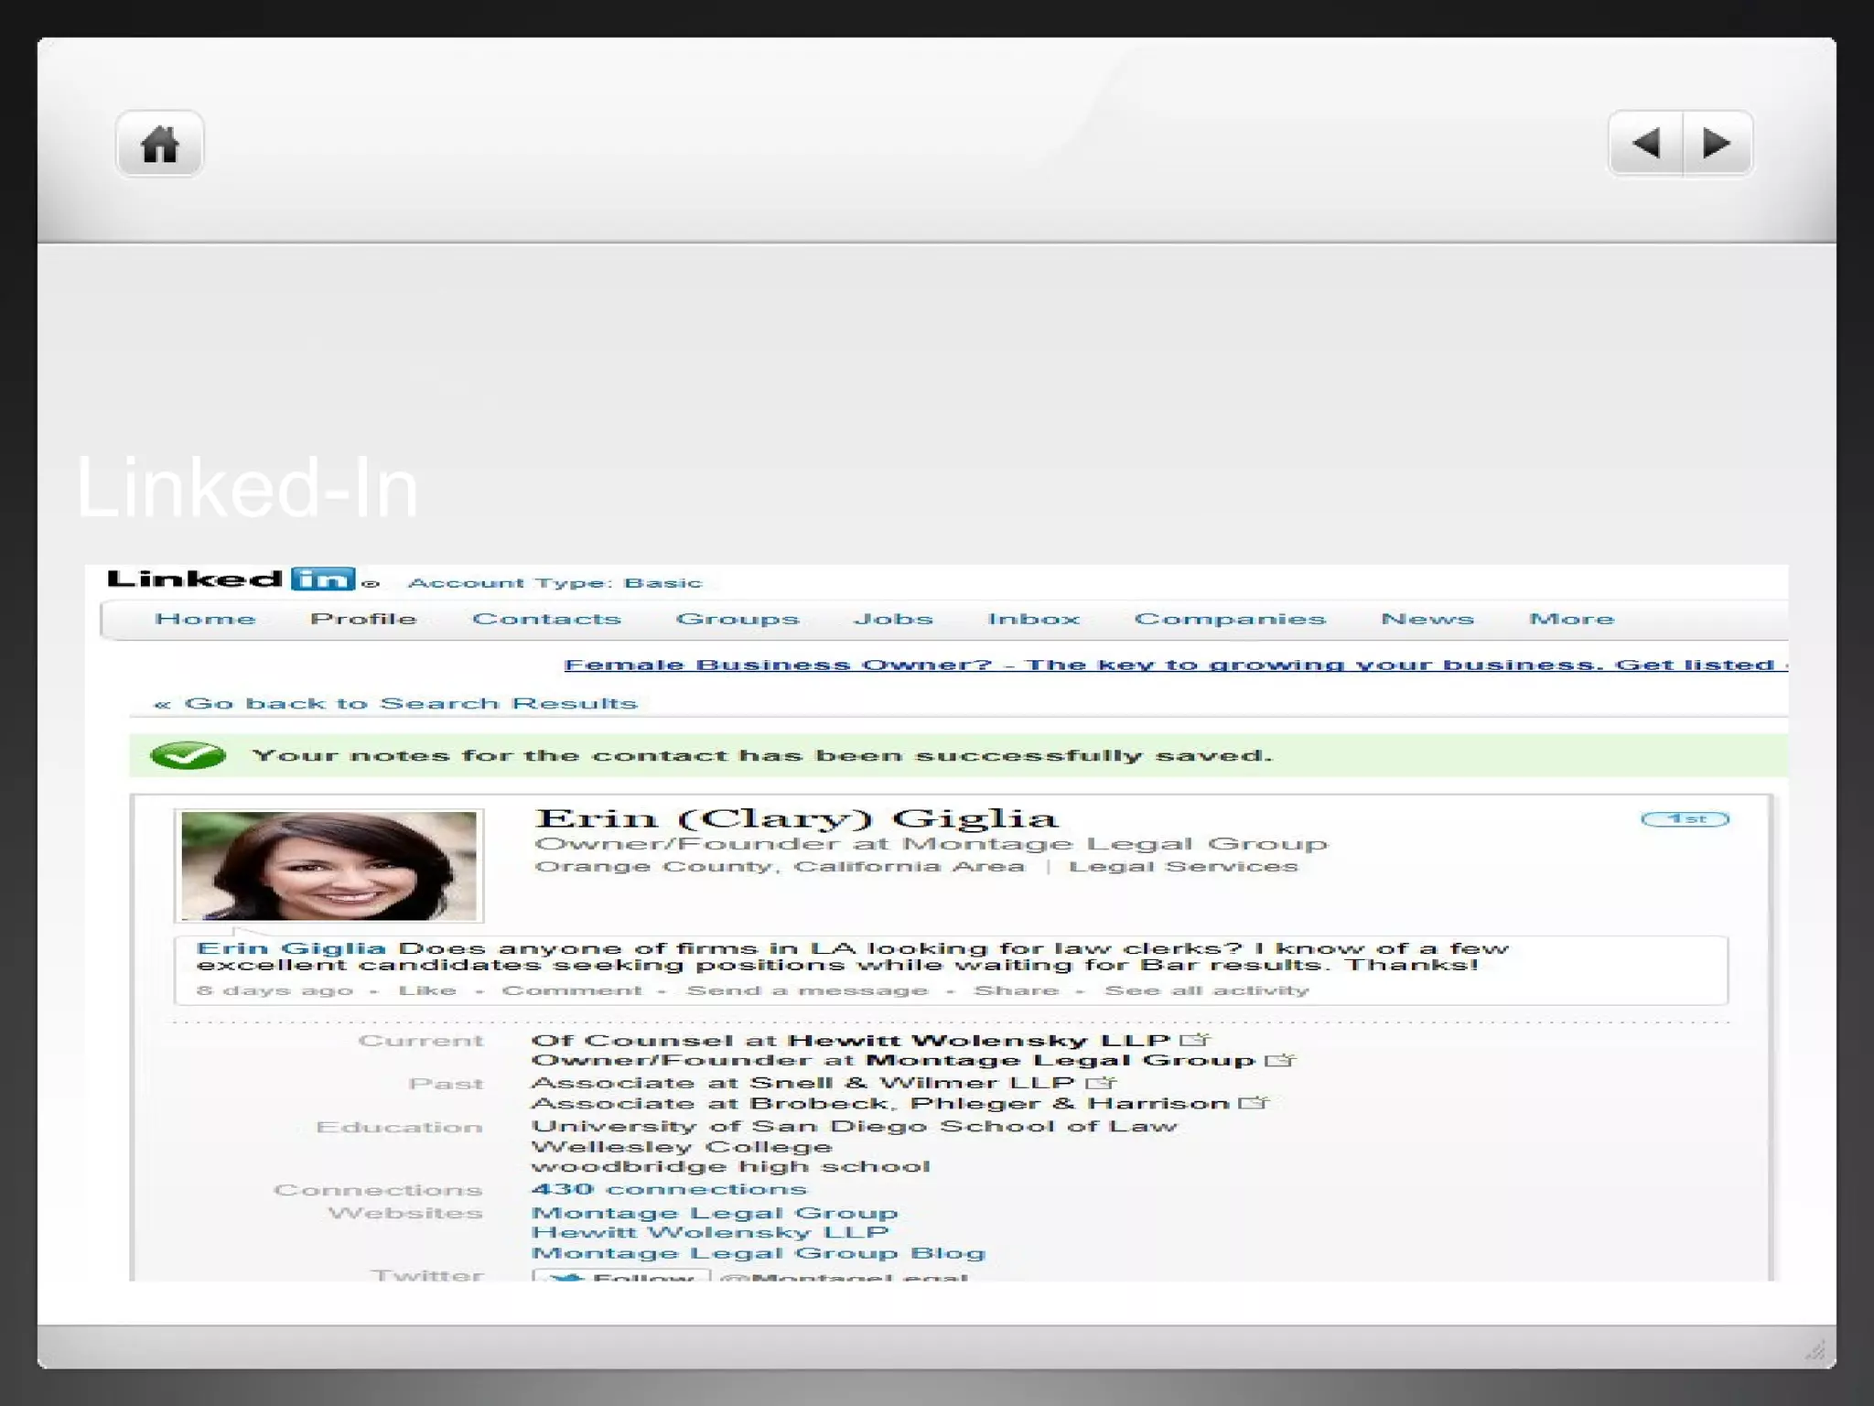1874x1406 pixels.
Task: Like the status update
Action: click(x=427, y=990)
